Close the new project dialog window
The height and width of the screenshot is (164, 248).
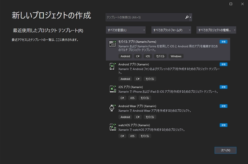(x=242, y=4)
